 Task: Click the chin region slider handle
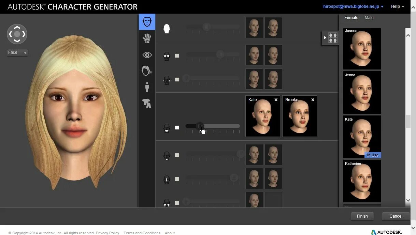(x=241, y=154)
